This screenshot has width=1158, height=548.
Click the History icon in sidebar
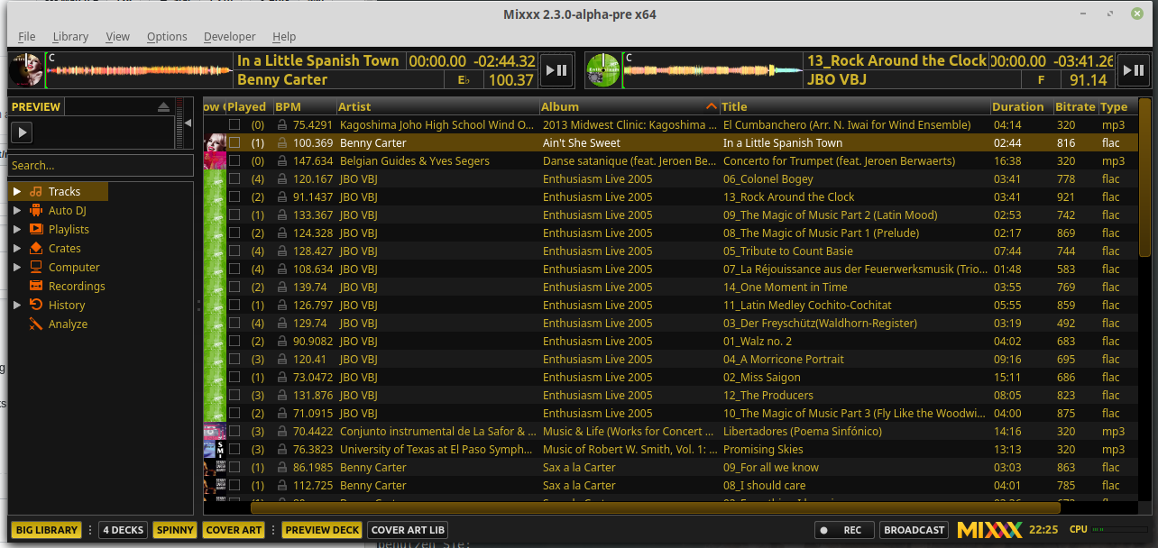36,306
